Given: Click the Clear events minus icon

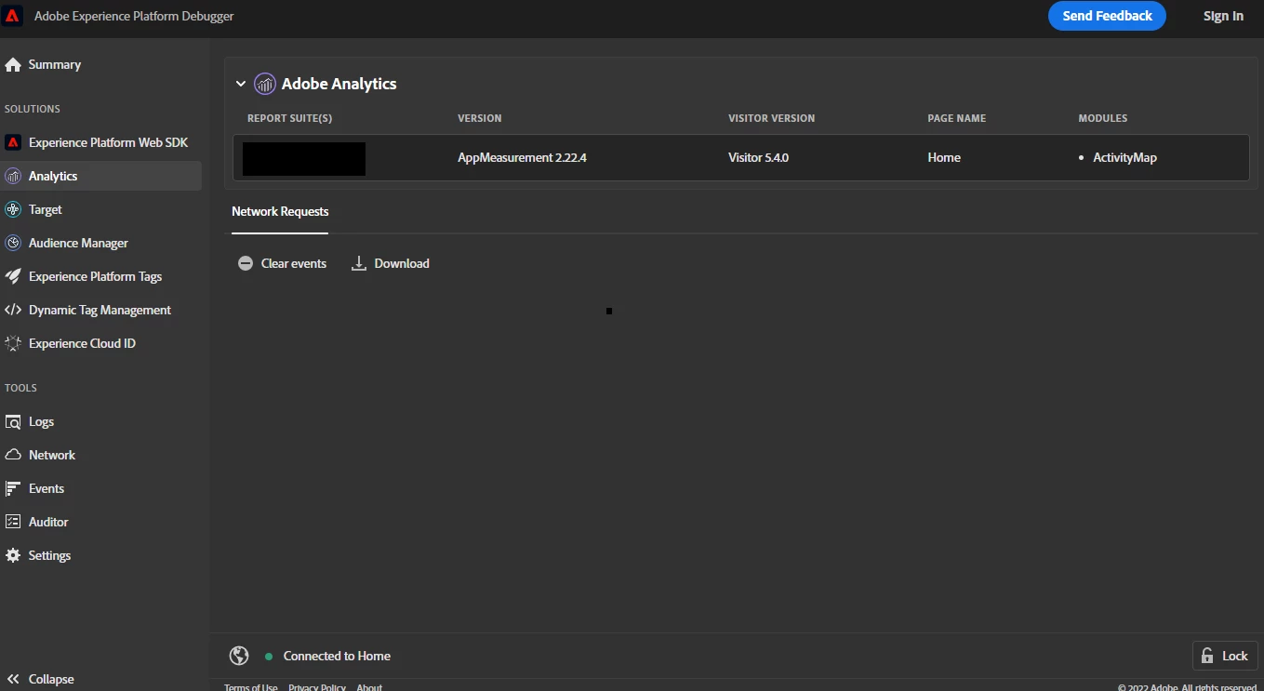Looking at the screenshot, I should (246, 263).
